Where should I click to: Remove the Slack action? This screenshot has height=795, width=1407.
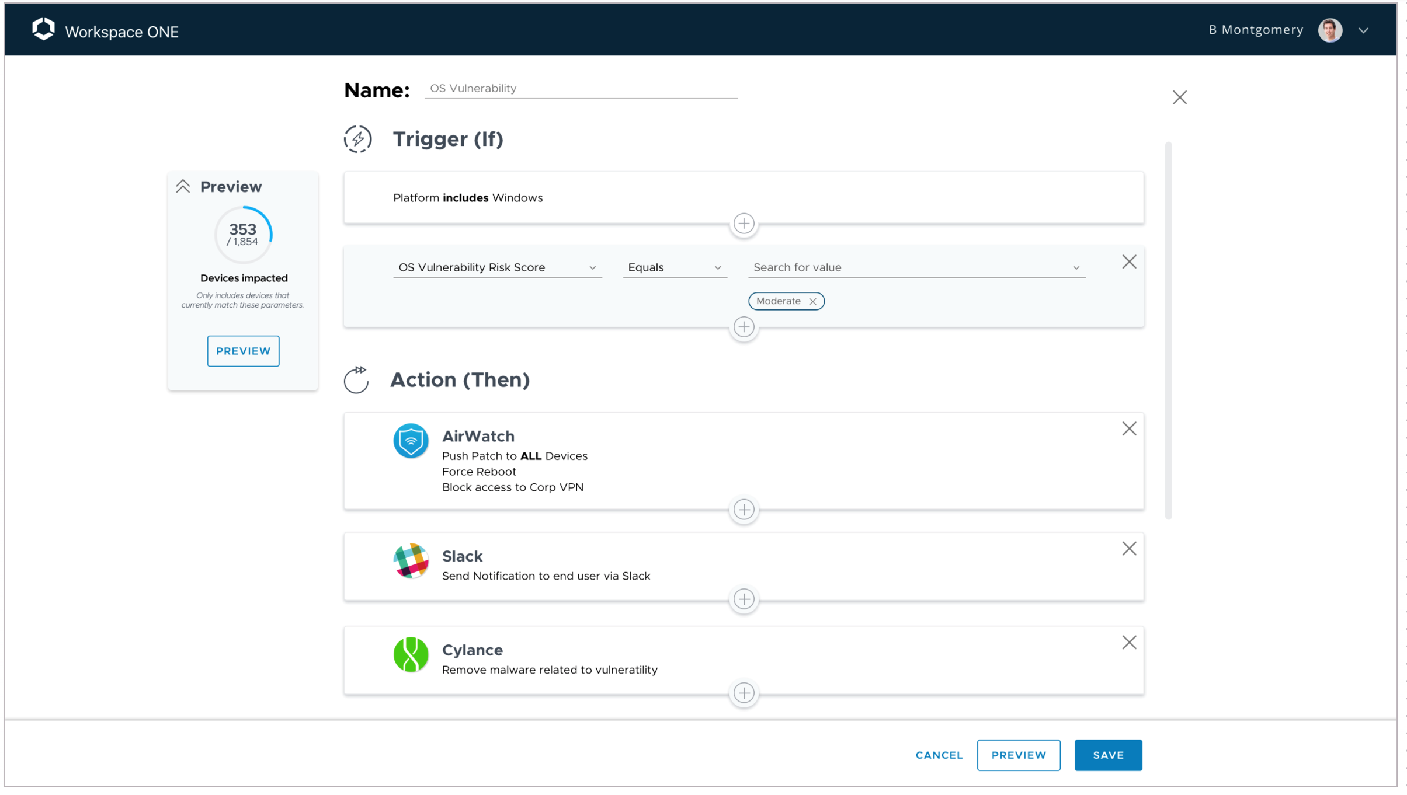pyautogui.click(x=1128, y=549)
